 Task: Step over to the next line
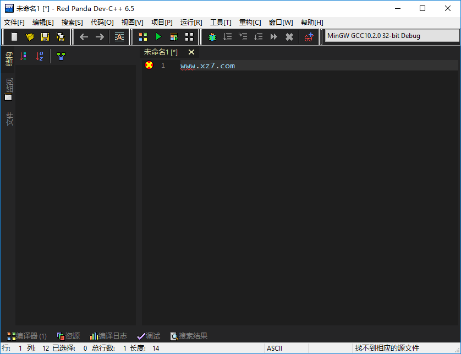227,37
